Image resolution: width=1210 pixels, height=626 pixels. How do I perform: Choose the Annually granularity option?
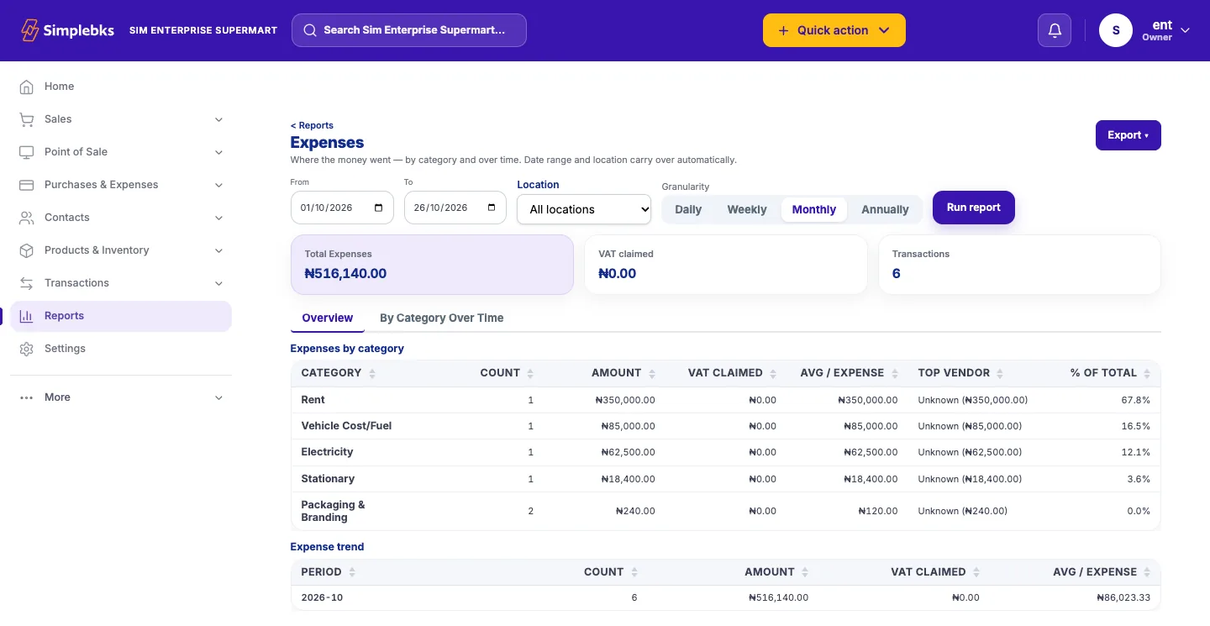pos(885,209)
